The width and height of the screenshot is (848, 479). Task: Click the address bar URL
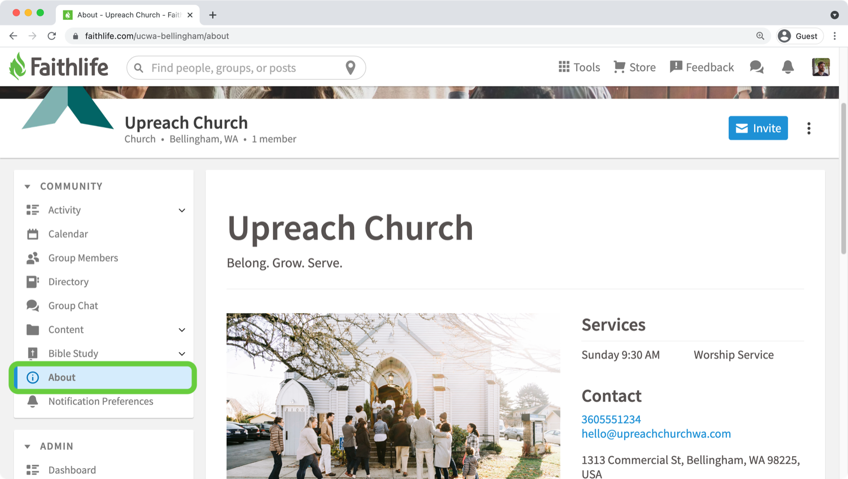(157, 36)
